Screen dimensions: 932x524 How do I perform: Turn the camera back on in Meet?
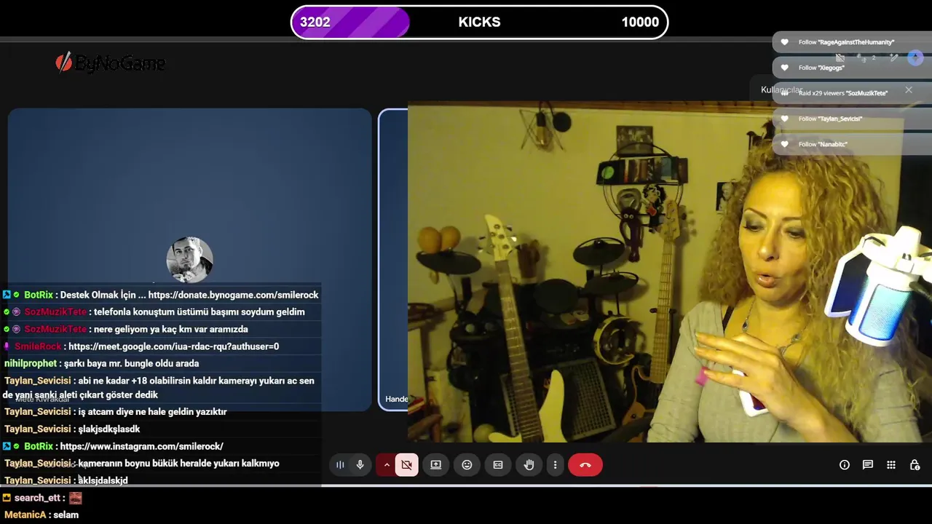click(x=407, y=465)
